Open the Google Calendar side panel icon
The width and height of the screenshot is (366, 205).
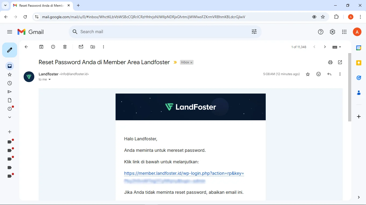pyautogui.click(x=359, y=48)
